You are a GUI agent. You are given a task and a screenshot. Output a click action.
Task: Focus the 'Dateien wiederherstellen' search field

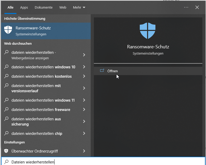tap(103, 161)
